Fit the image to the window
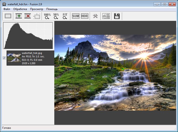The image size is (178, 132). click(65, 16)
